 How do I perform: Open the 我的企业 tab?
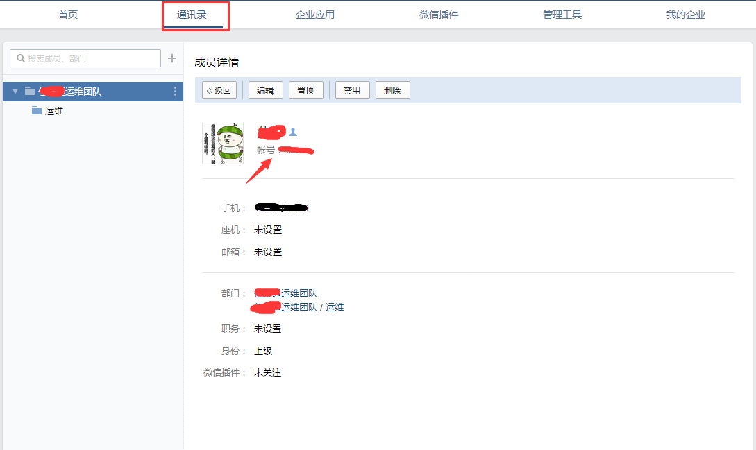(686, 15)
